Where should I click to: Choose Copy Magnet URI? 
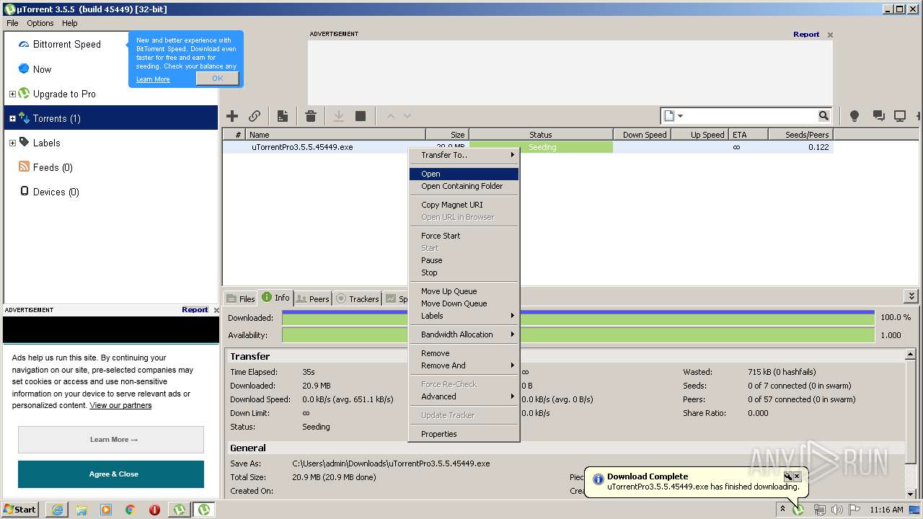click(x=464, y=205)
